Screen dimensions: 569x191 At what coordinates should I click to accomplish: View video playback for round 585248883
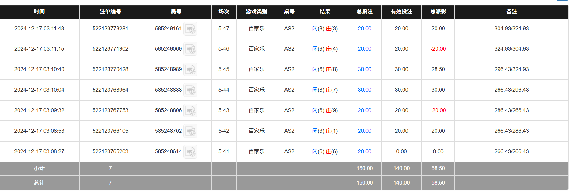coord(190,90)
